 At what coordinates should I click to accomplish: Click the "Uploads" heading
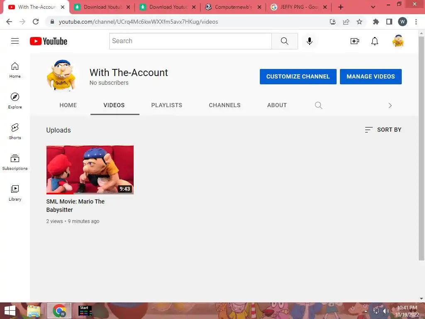coord(59,130)
